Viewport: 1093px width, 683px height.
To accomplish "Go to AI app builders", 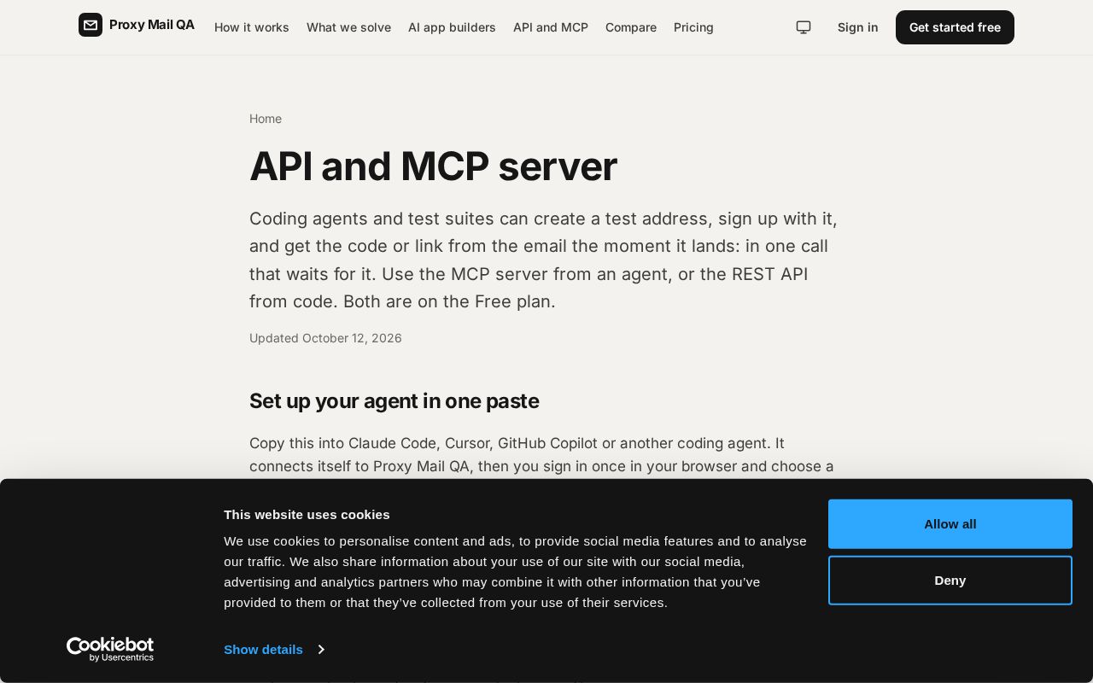I will click(x=452, y=27).
